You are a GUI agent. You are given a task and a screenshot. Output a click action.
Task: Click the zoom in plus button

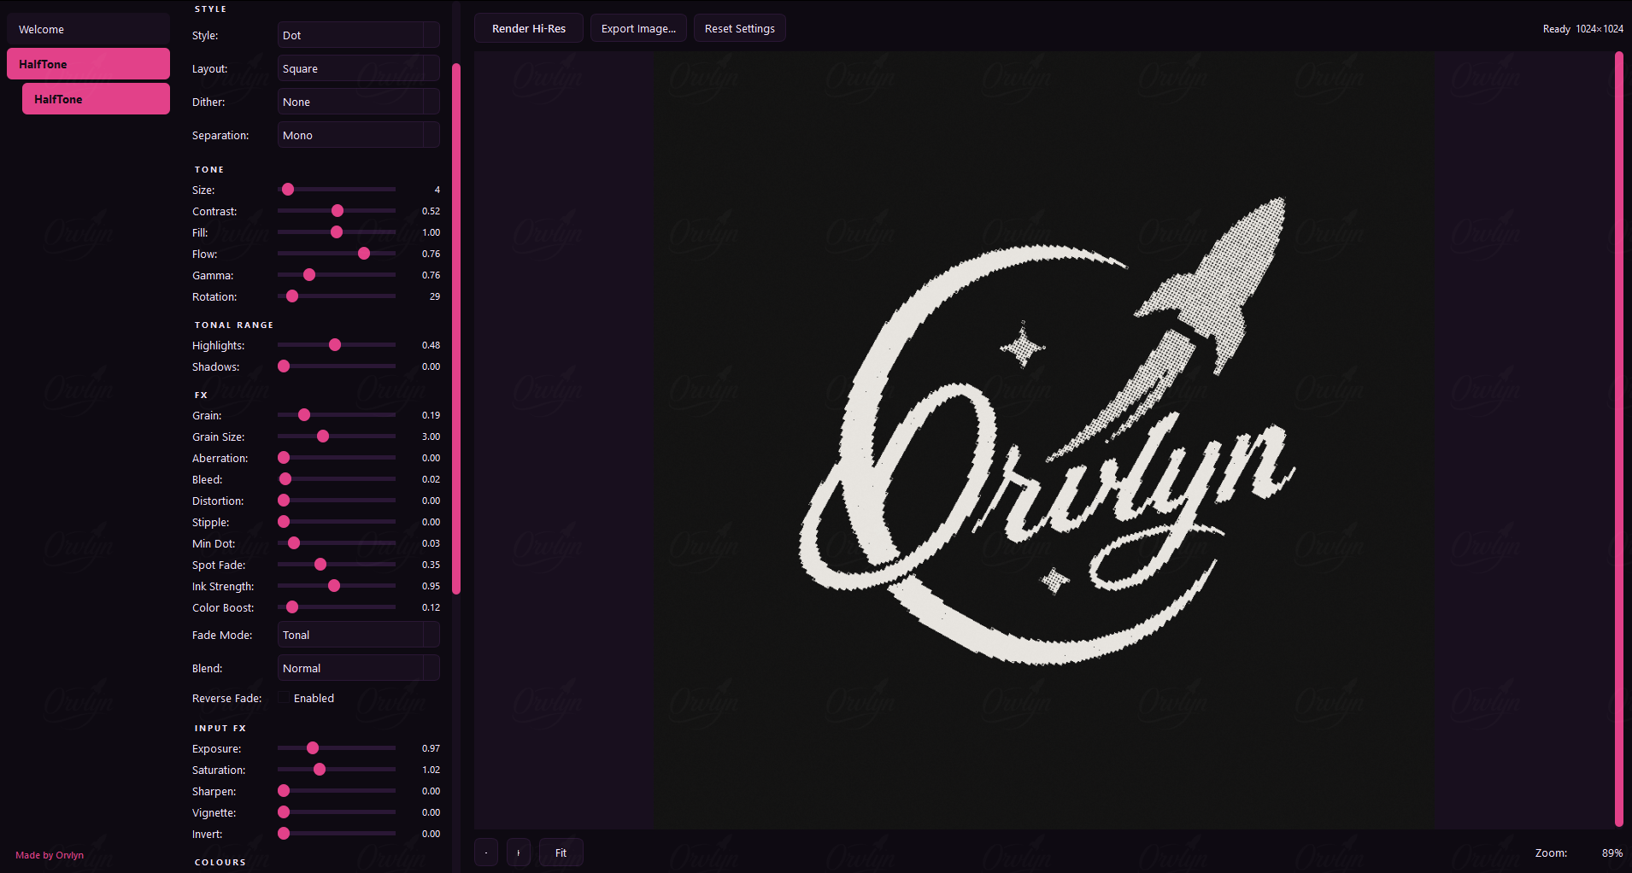519,852
